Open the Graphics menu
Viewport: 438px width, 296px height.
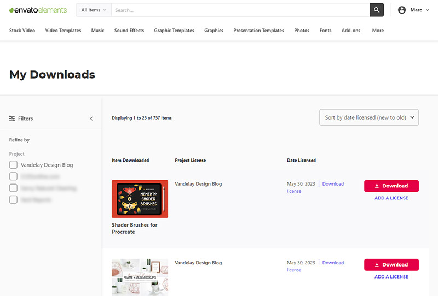[214, 31]
